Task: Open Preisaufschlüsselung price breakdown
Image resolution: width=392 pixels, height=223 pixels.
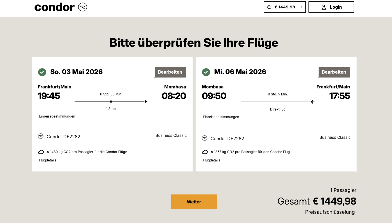Action: click(330, 212)
